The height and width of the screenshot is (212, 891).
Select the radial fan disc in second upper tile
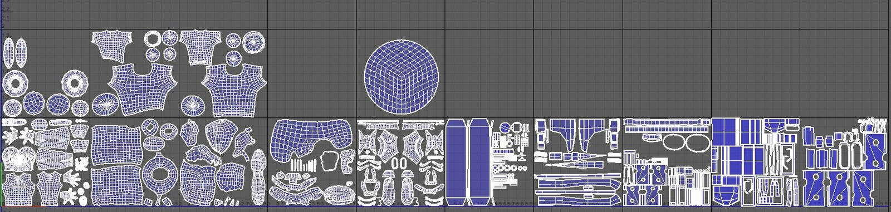[x=105, y=104]
